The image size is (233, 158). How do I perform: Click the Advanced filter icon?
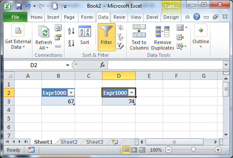point(120,46)
